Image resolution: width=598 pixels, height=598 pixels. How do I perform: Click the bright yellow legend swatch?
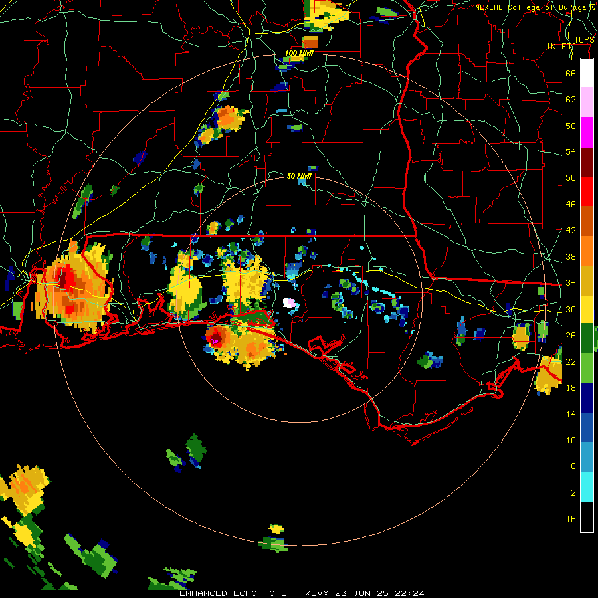[587, 309]
